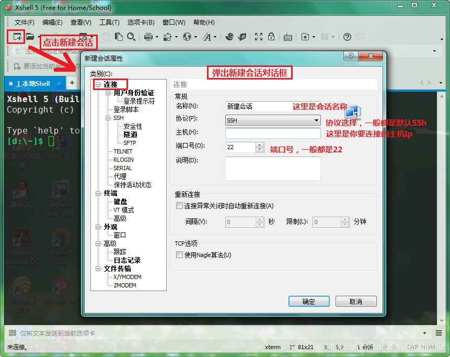Open the compose bar hamburger menu

(x=439, y=333)
